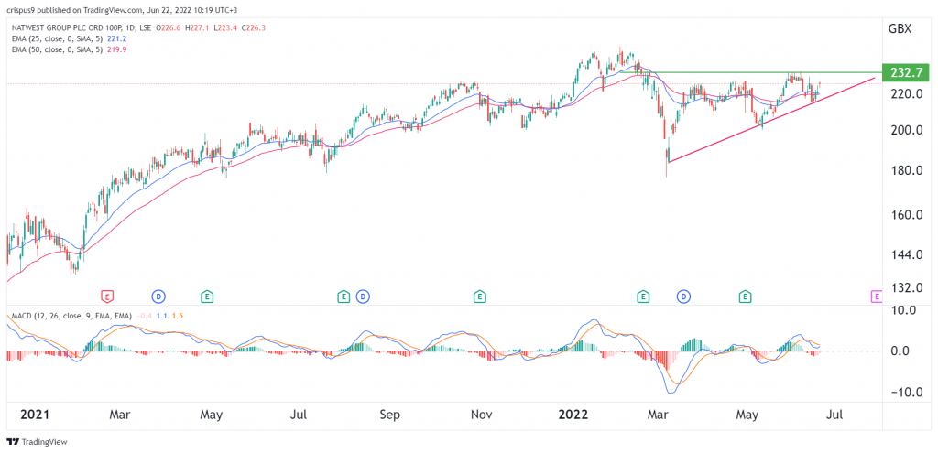Click the GBX currency label
Viewport: 938px width, 453px height.
coord(900,28)
